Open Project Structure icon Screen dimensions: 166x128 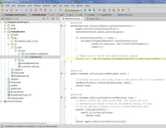click(x=104, y=10)
